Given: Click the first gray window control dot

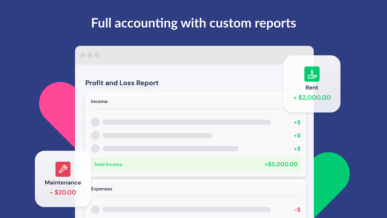Looking at the screenshot, I should [83, 55].
